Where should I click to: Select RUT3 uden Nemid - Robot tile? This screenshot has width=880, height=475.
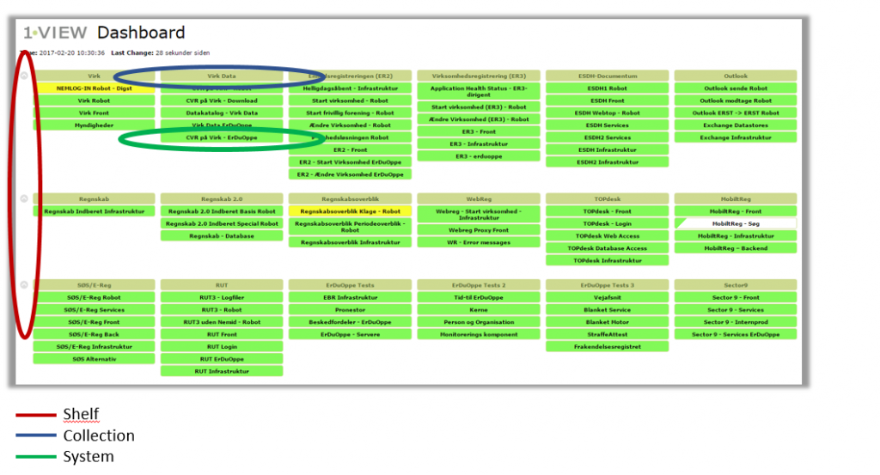(x=222, y=322)
